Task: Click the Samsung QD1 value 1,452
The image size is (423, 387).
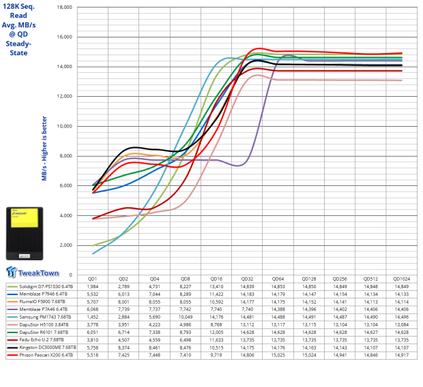Action: (x=93, y=317)
